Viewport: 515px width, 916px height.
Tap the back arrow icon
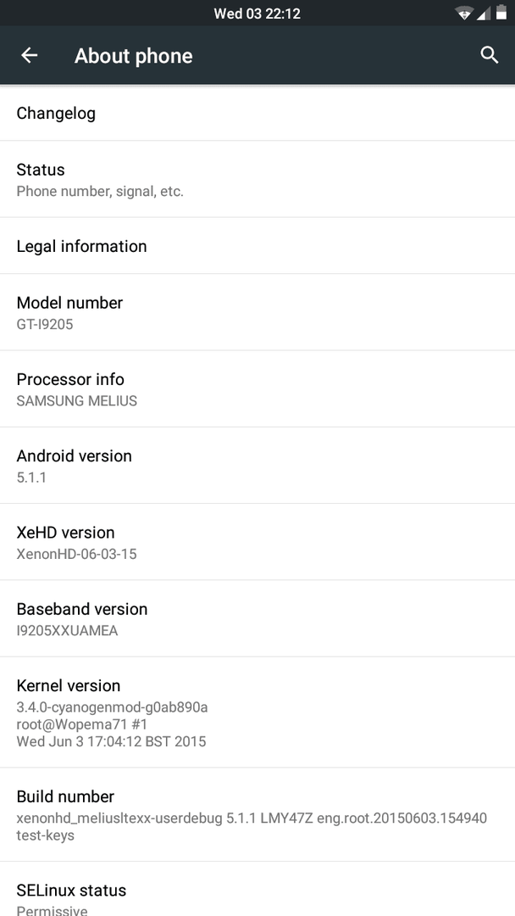click(30, 55)
